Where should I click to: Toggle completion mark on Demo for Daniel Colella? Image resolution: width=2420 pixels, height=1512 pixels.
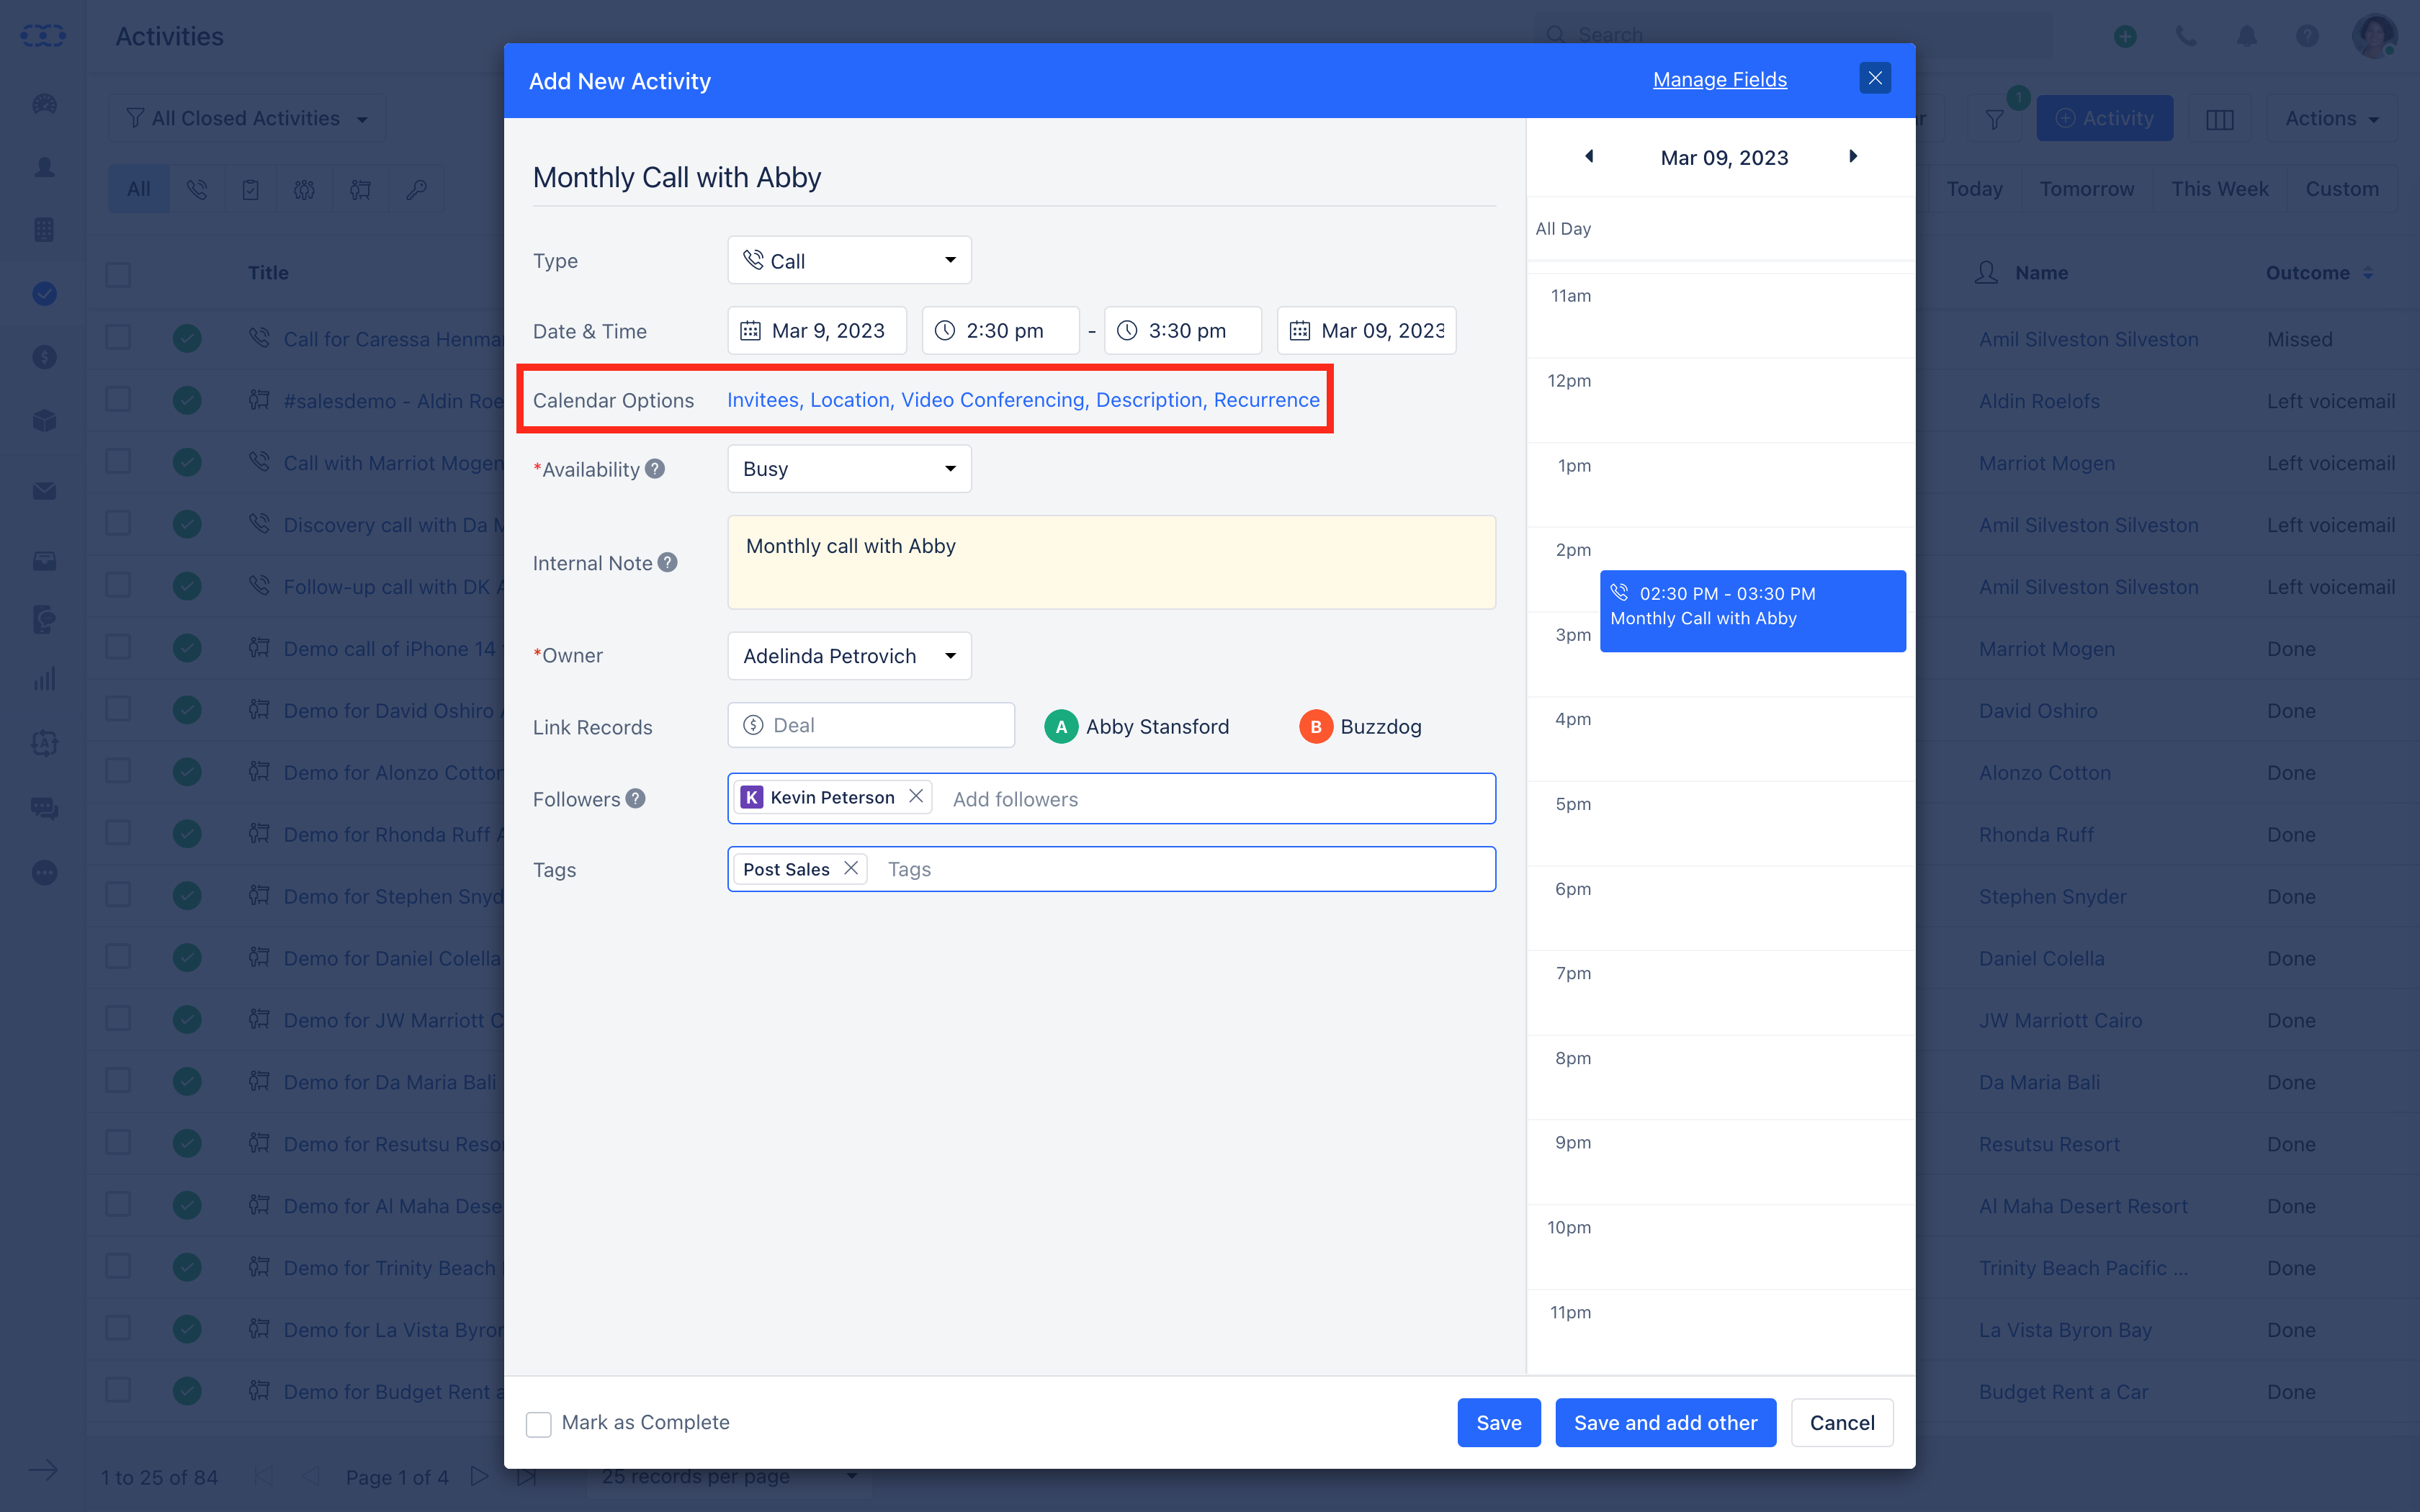point(187,957)
